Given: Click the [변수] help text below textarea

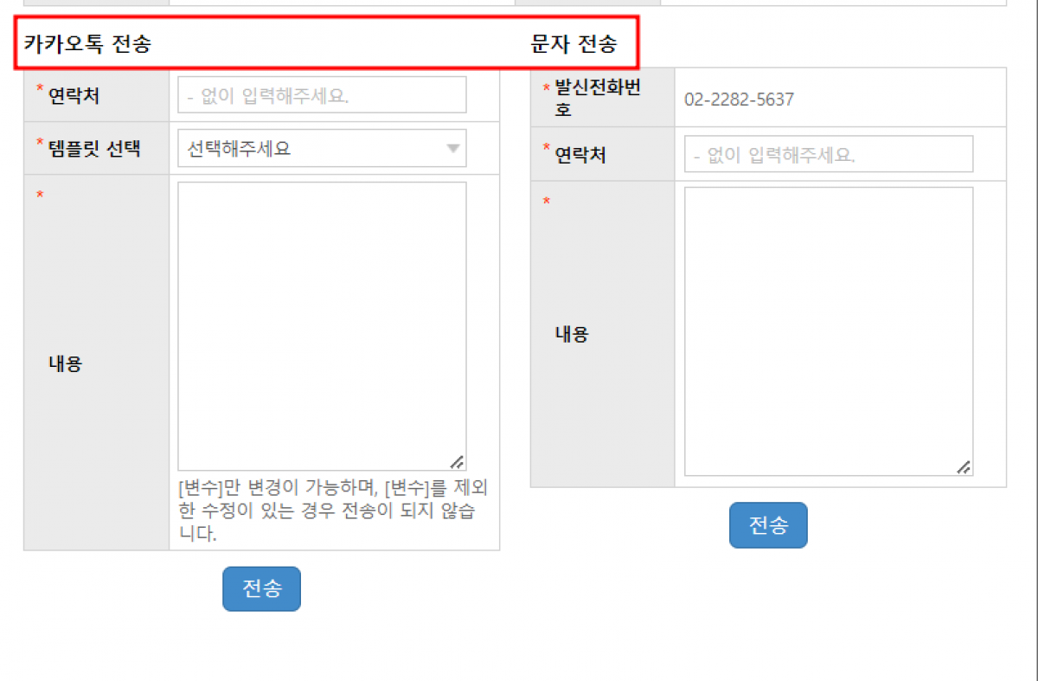Looking at the screenshot, I should [333, 510].
